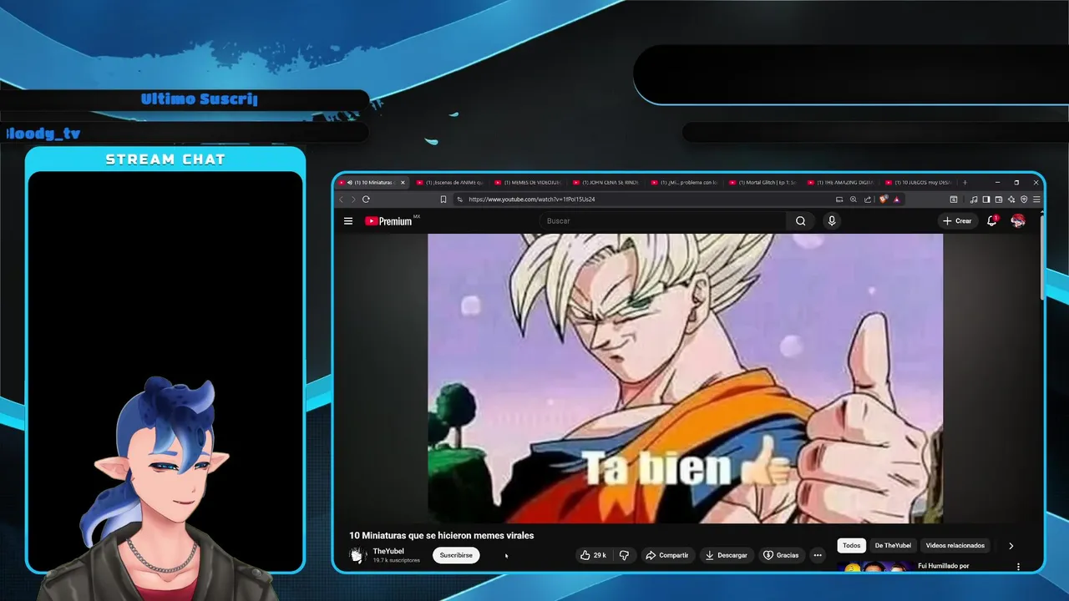
Task: Open site settings icon beside URL
Action: click(459, 199)
